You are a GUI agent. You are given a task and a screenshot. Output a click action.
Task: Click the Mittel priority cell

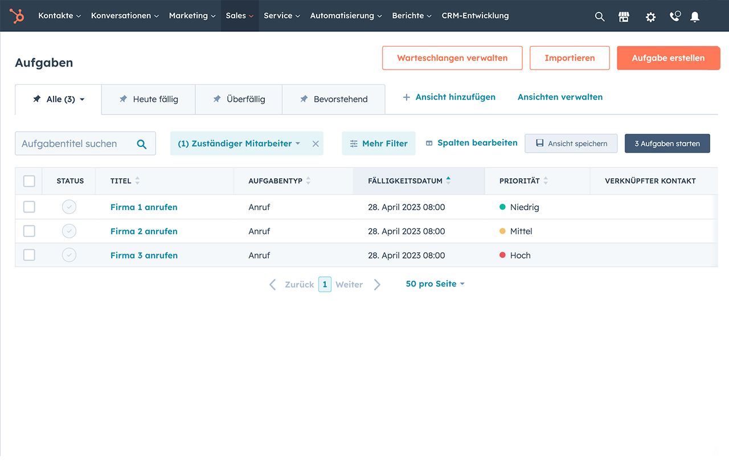click(x=516, y=231)
